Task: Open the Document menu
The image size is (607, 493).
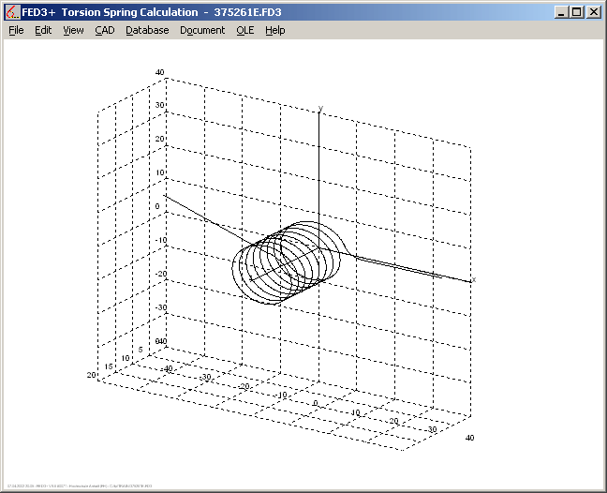Action: click(202, 30)
